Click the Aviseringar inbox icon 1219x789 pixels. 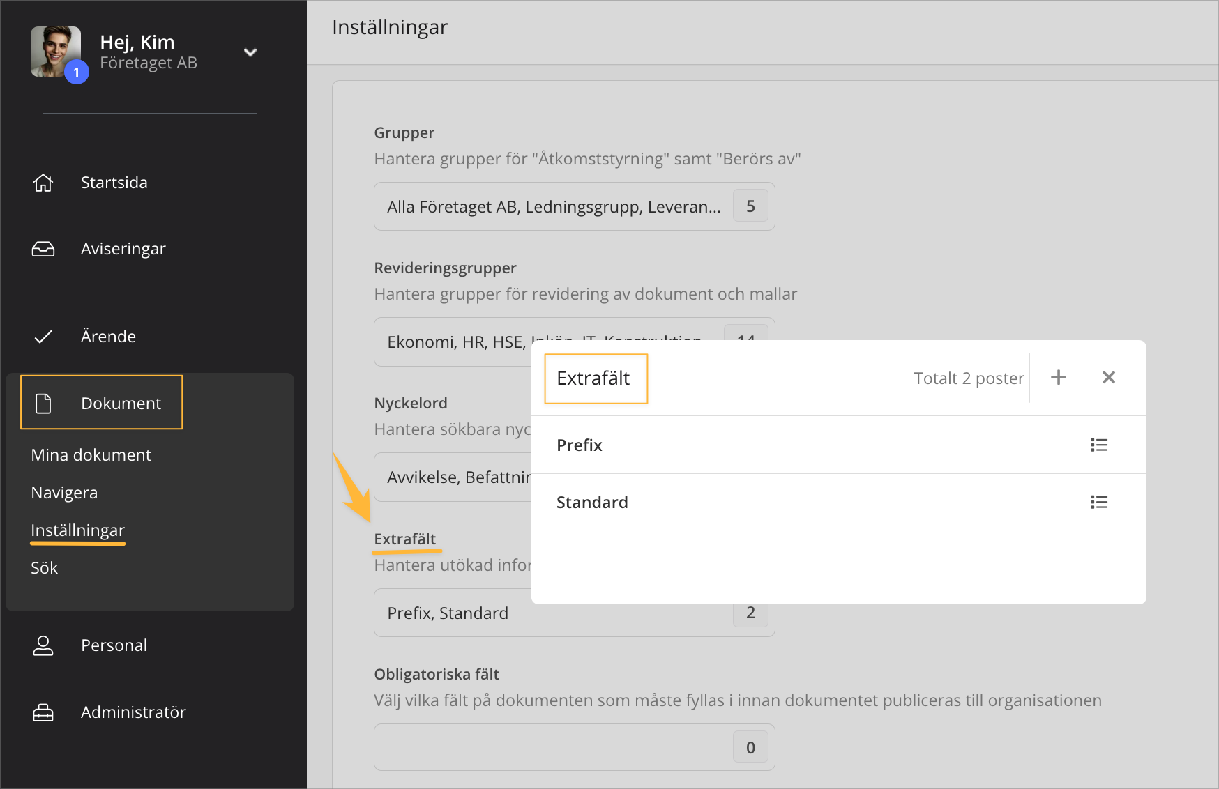point(43,249)
